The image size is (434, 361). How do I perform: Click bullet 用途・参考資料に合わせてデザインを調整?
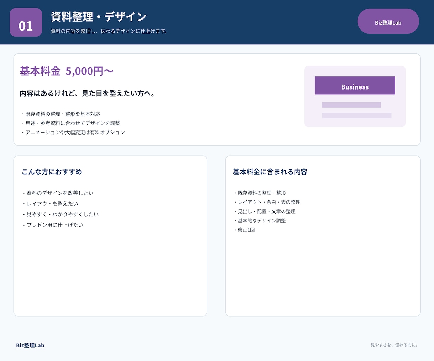point(70,123)
